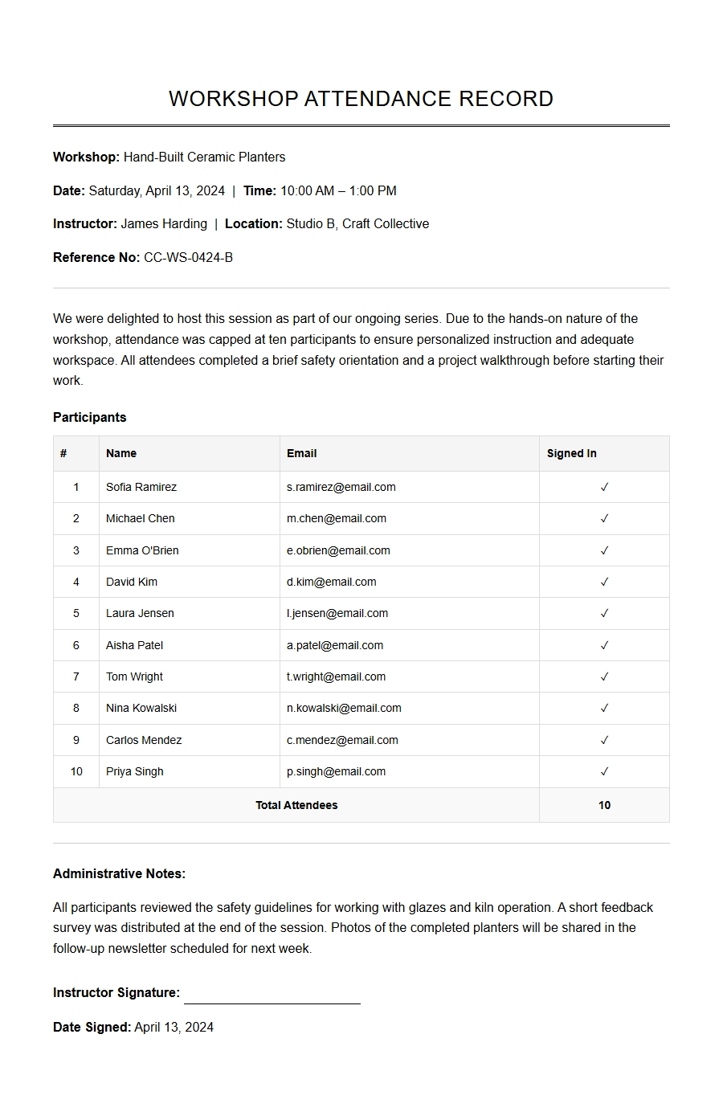Click email m.chen@email.com
Image resolution: width=723 pixels, height=1120 pixels.
336,518
